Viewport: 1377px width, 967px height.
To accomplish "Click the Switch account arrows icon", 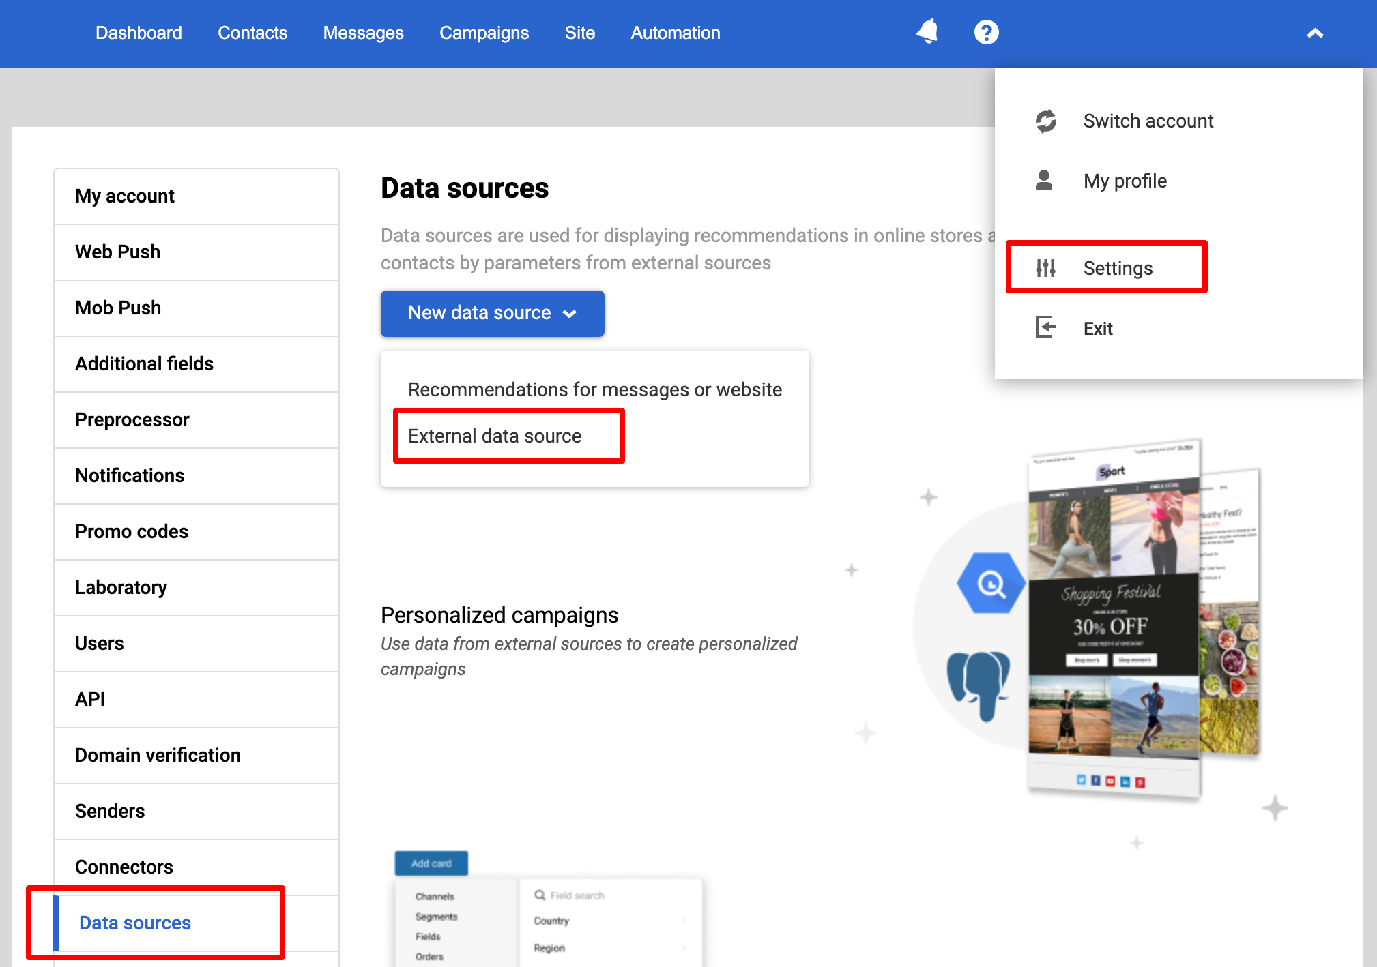I will [1045, 121].
